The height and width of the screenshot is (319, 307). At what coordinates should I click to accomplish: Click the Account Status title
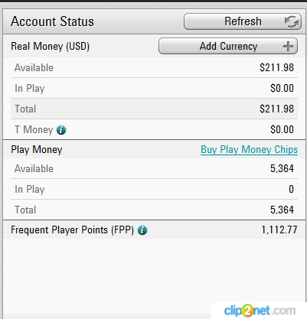[52, 21]
